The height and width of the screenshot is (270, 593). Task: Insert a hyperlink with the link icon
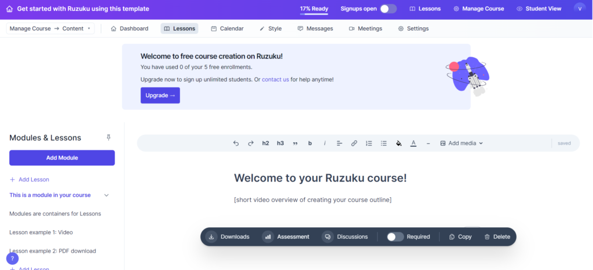[354, 143]
